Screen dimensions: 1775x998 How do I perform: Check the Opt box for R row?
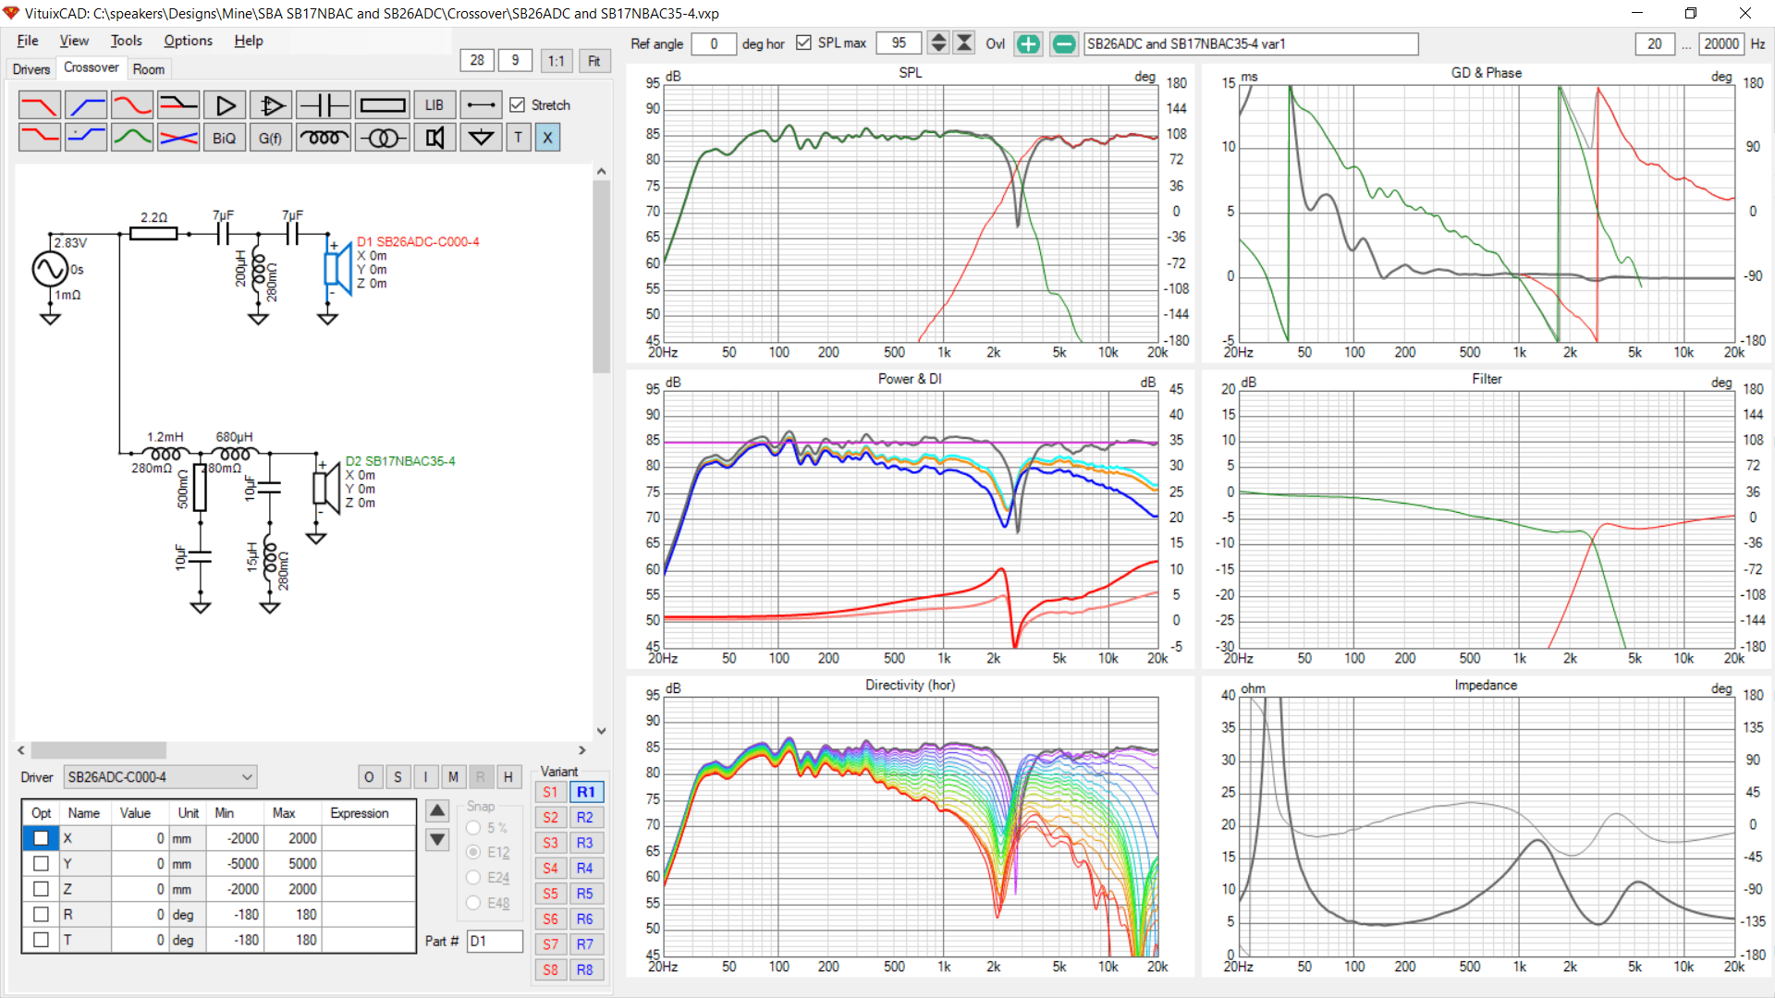pyautogui.click(x=41, y=914)
